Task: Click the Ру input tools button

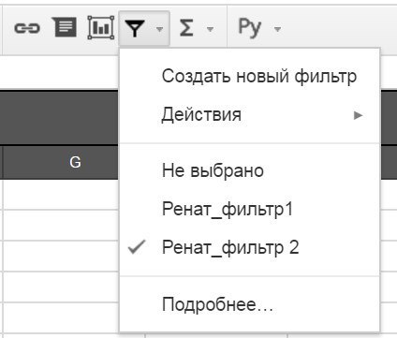Action: pos(249,28)
